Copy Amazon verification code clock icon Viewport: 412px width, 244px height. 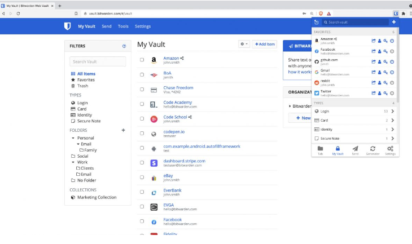[x=392, y=41]
